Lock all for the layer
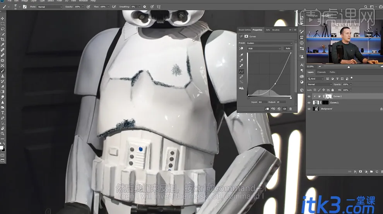This screenshot has height=214, width=383. click(x=333, y=90)
